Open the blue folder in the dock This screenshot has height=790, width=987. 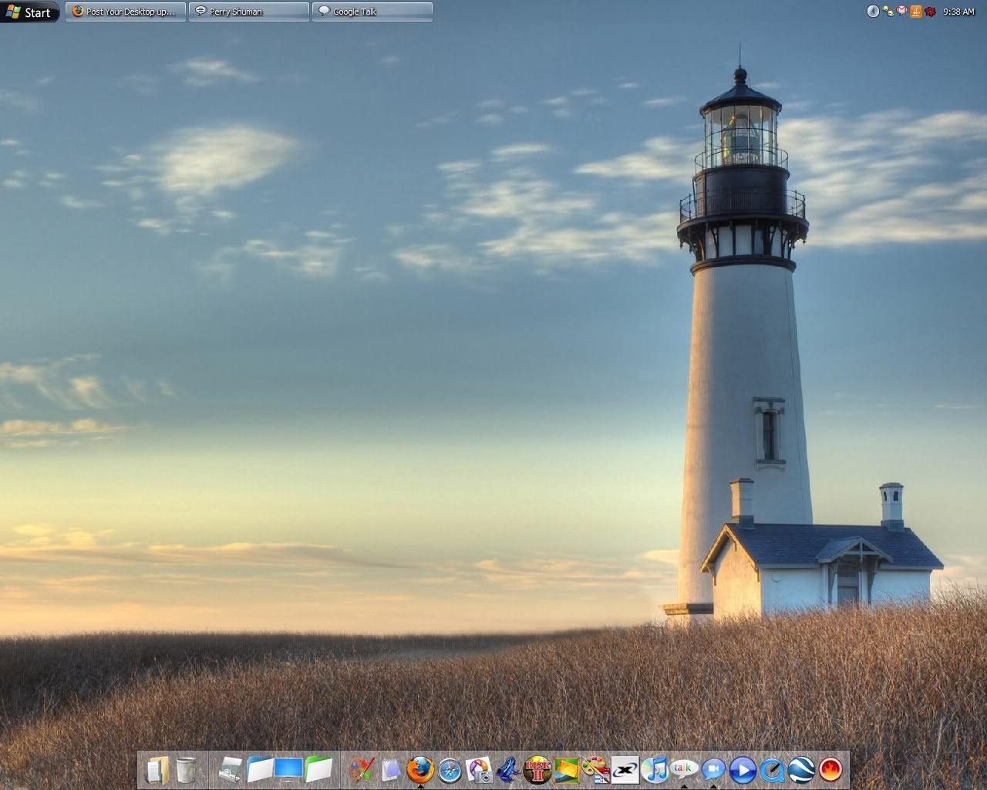pyautogui.click(x=260, y=769)
